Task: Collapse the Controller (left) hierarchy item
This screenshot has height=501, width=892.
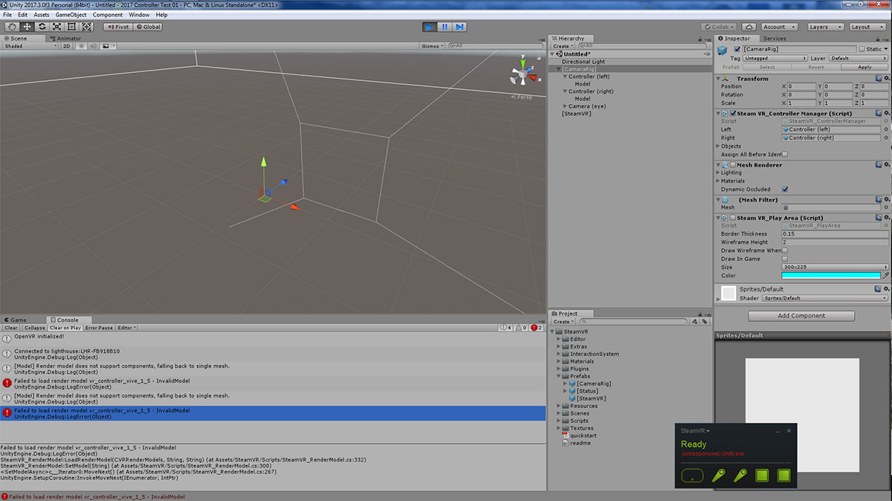Action: [x=565, y=76]
